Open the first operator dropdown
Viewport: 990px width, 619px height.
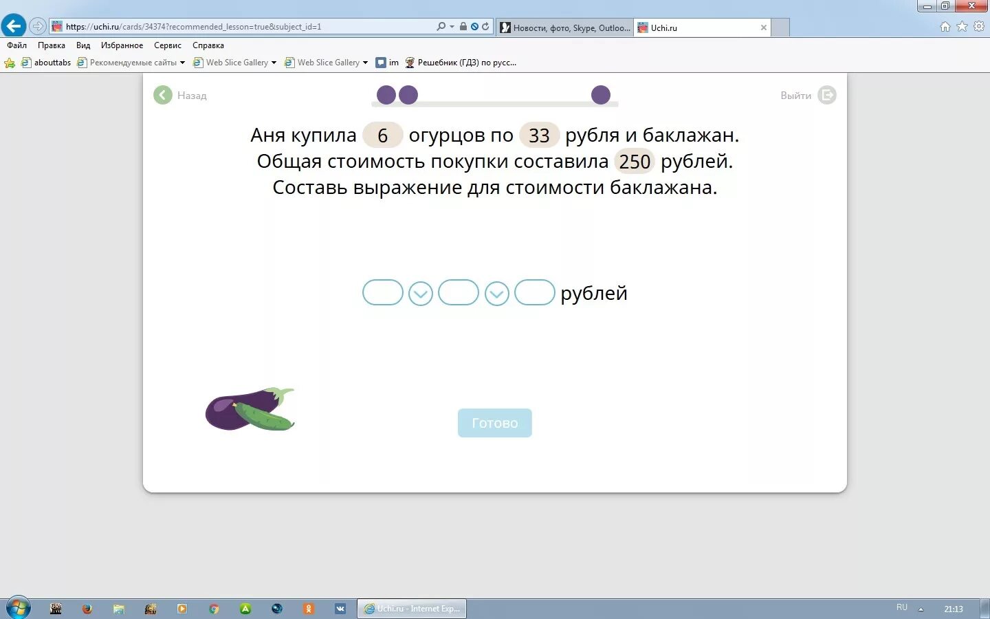pos(421,294)
